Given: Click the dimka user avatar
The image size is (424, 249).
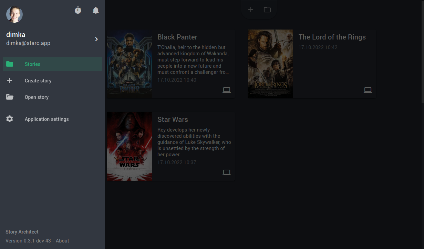Looking at the screenshot, I should coord(14,14).
